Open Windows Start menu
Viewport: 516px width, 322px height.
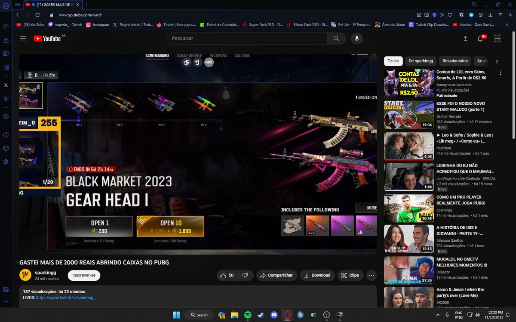[177, 315]
